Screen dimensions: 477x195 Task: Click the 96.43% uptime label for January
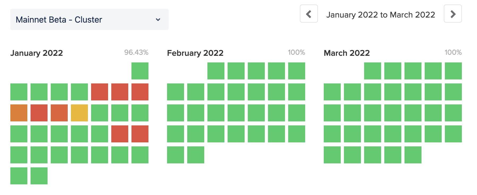(136, 52)
